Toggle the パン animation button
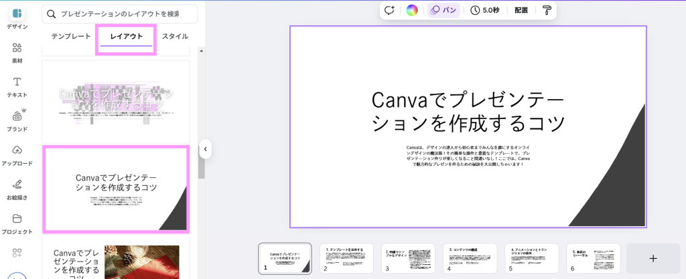 (x=443, y=10)
